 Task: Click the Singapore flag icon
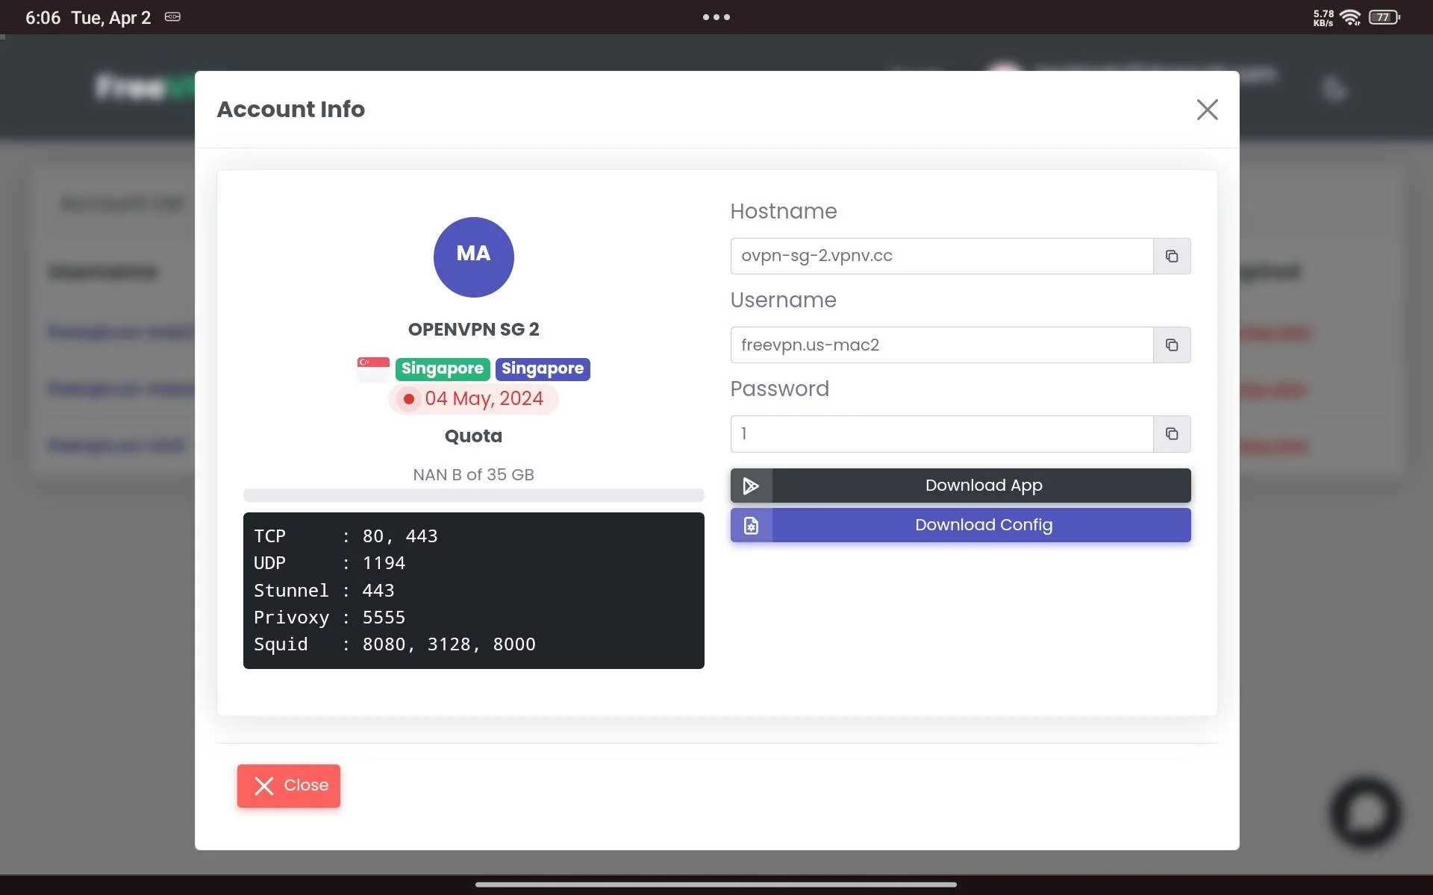click(x=373, y=368)
